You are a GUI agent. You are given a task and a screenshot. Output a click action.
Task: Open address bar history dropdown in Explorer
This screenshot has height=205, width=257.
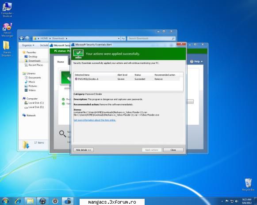point(119,38)
